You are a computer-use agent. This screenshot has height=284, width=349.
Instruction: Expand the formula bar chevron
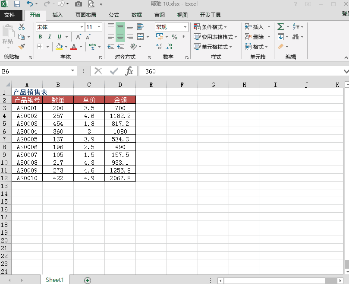click(346, 71)
